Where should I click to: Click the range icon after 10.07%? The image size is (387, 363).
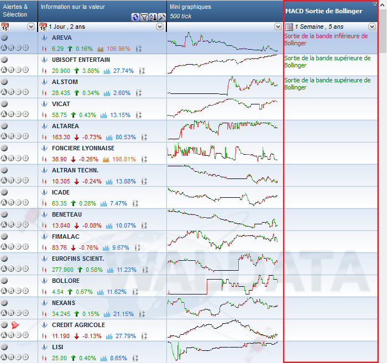click(144, 225)
